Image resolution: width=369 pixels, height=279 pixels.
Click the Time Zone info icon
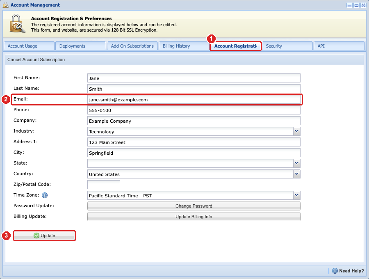(44, 195)
